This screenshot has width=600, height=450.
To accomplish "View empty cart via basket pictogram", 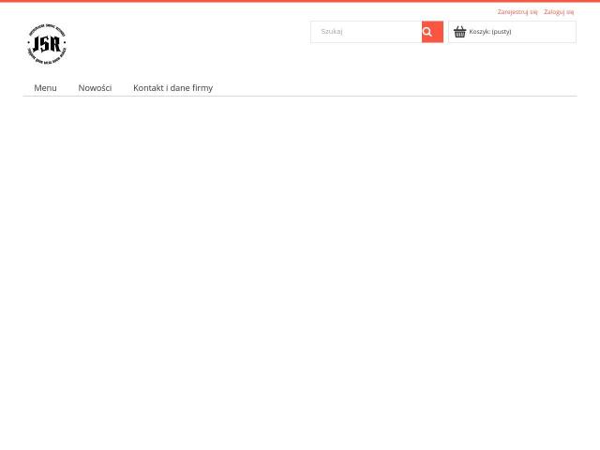I will [459, 32].
